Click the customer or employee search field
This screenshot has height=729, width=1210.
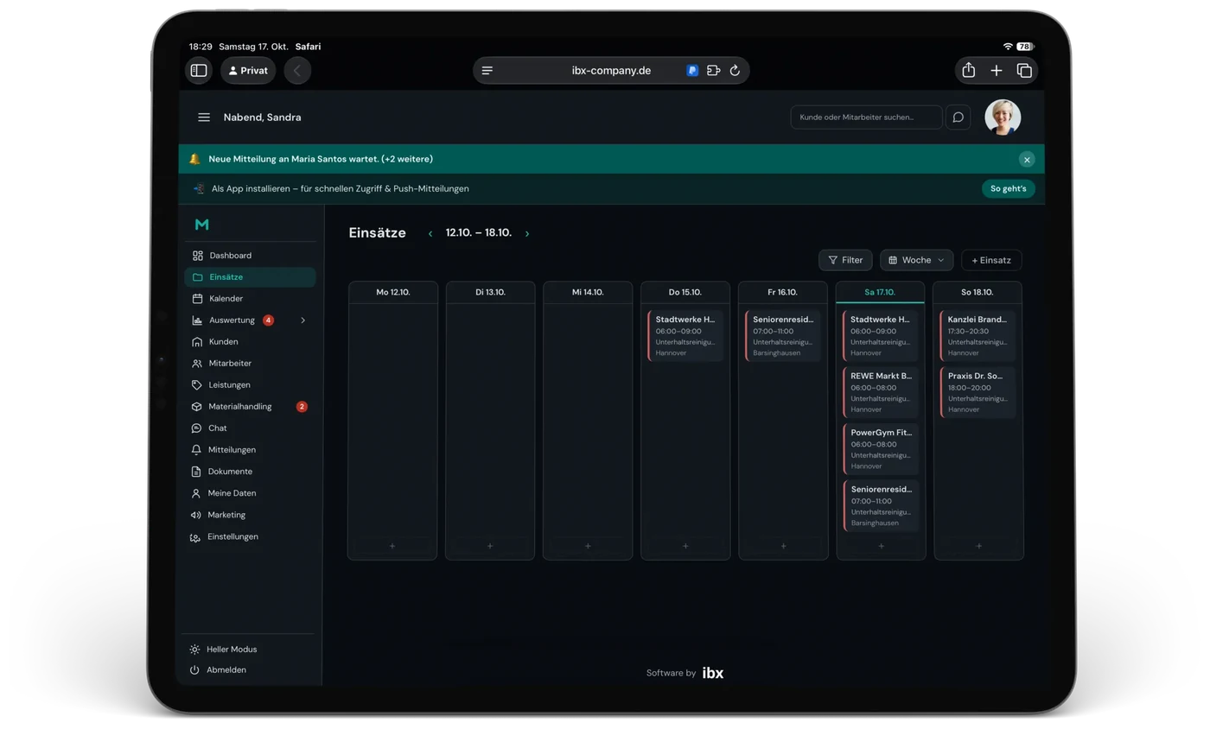(x=866, y=117)
